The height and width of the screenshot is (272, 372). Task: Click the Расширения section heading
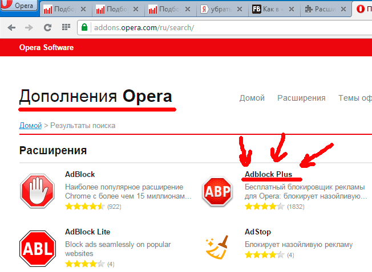coord(53,150)
